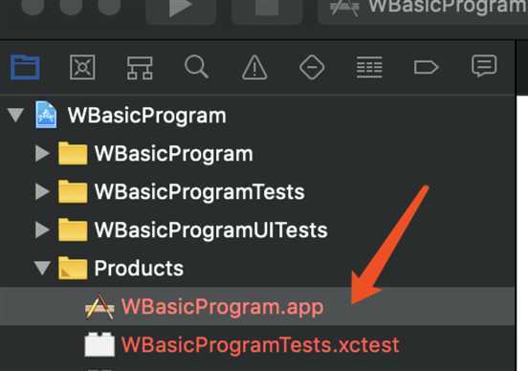Collapse the Products folder
The height and width of the screenshot is (371, 528).
pos(42,268)
